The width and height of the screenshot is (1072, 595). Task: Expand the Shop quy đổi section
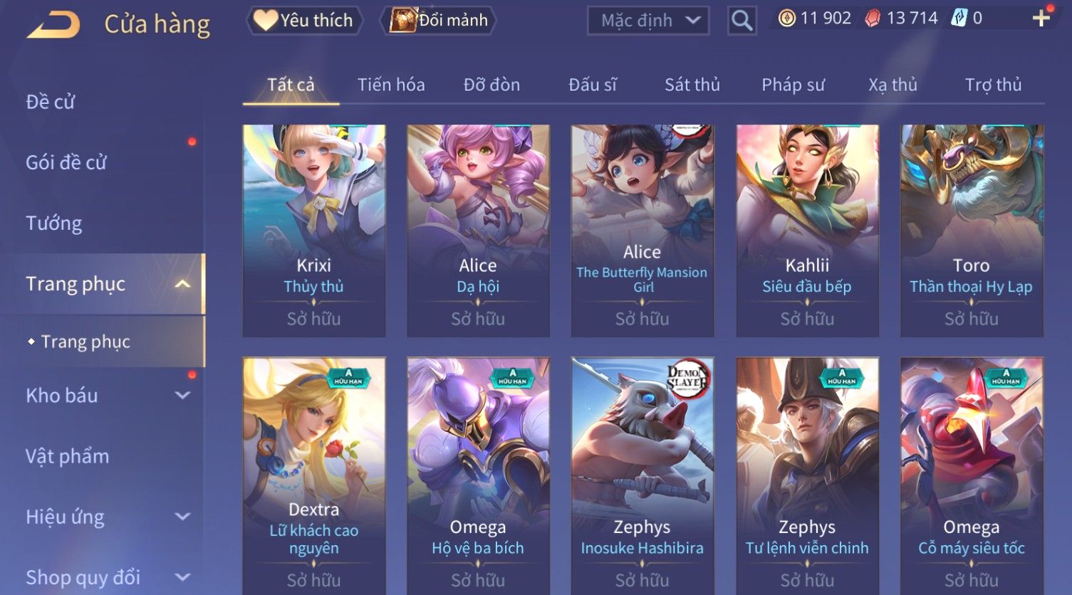[182, 577]
